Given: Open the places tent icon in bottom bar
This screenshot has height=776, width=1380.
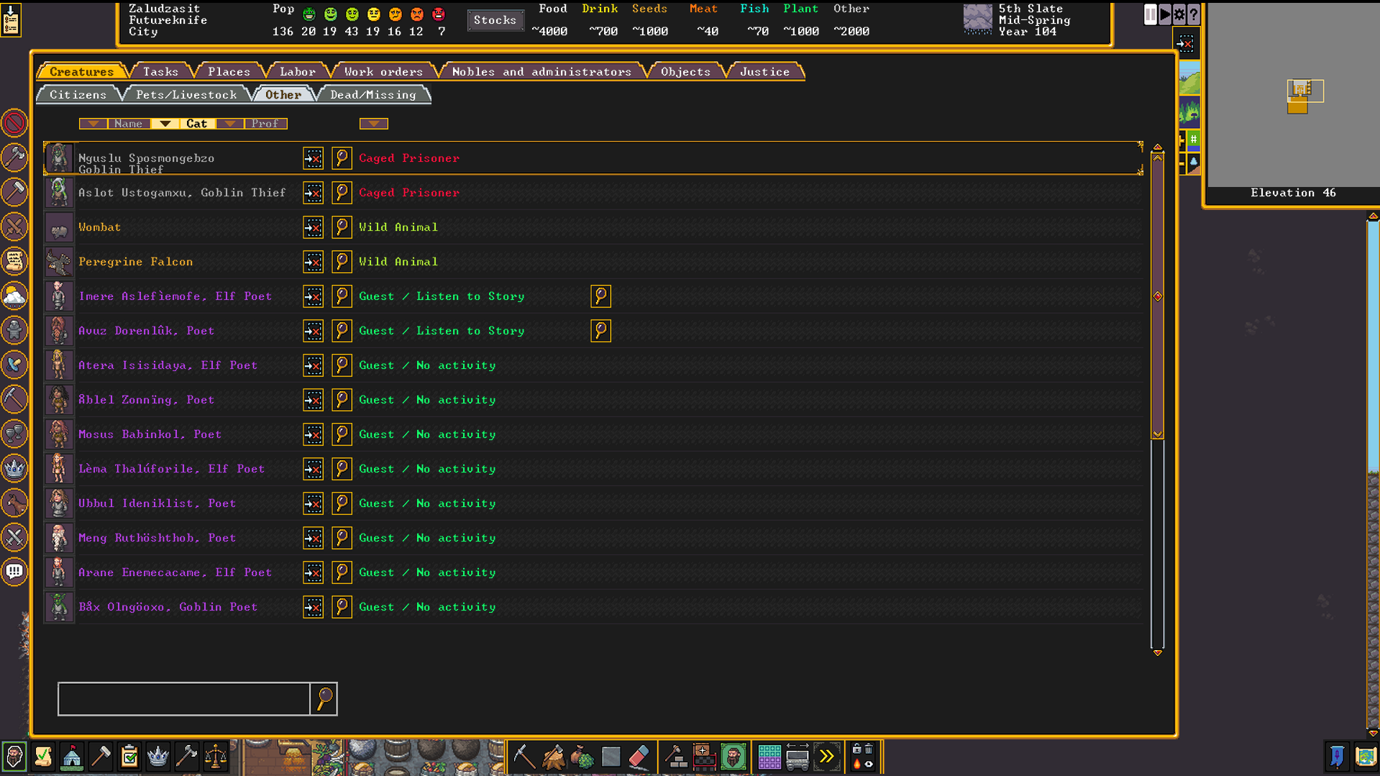Looking at the screenshot, I should click(72, 757).
